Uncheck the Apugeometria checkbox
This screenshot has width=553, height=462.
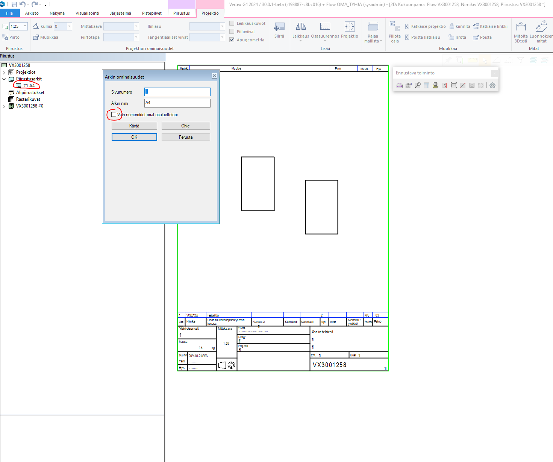point(232,40)
